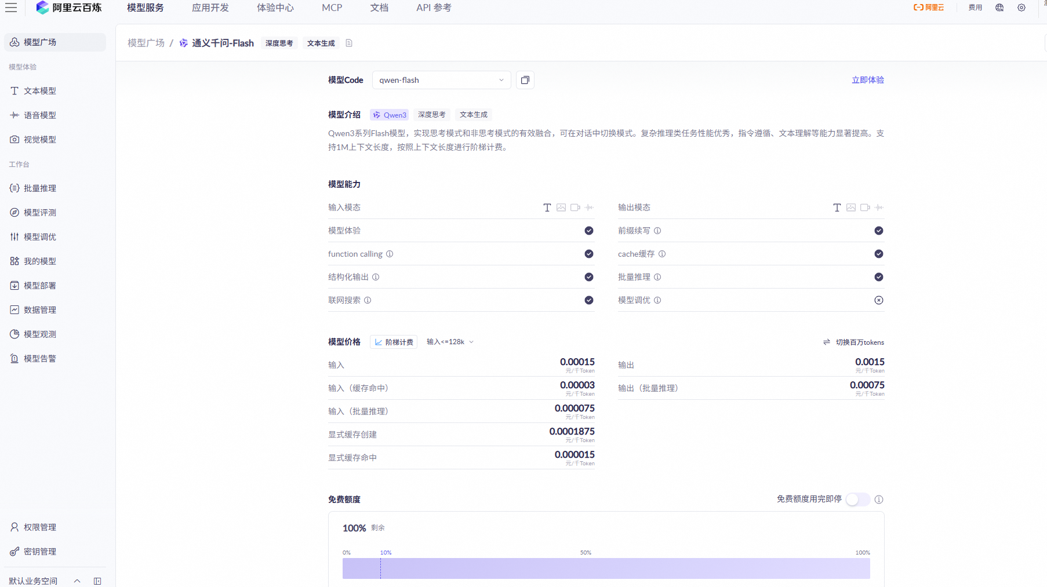The width and height of the screenshot is (1047, 587).
Task: Click 切换百万tokens unit switch
Action: point(854,342)
